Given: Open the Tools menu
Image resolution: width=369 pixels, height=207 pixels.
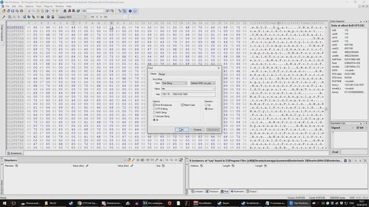Looking at the screenshot, I should (39, 6).
